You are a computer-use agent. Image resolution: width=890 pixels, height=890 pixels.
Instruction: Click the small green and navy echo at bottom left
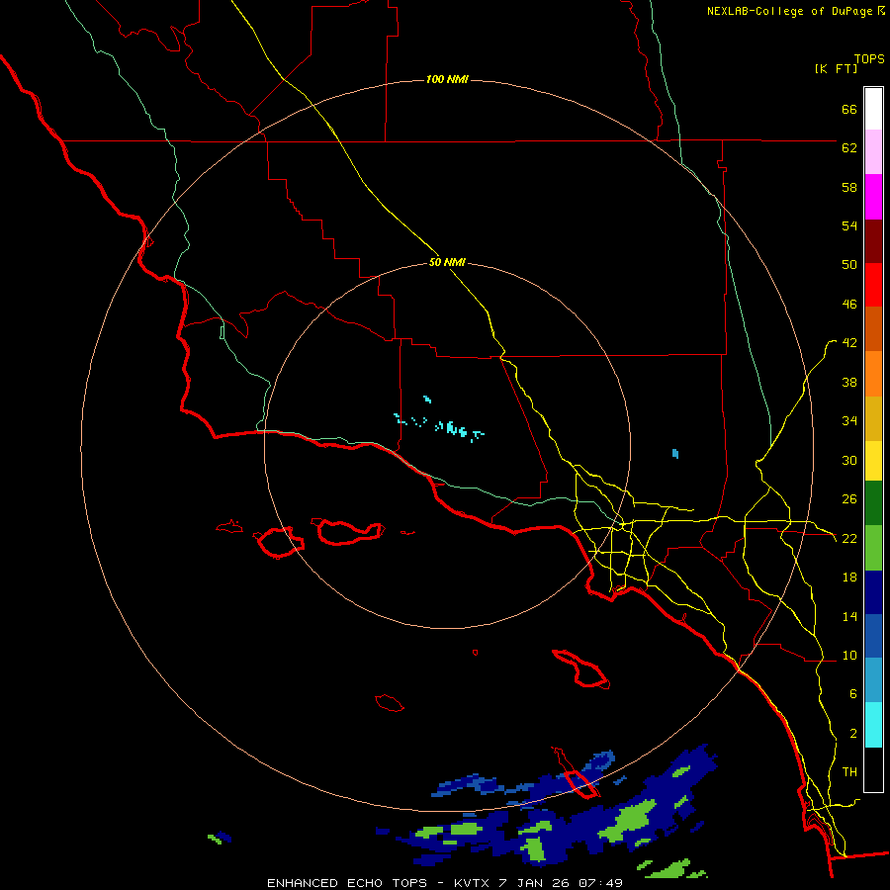coord(220,838)
